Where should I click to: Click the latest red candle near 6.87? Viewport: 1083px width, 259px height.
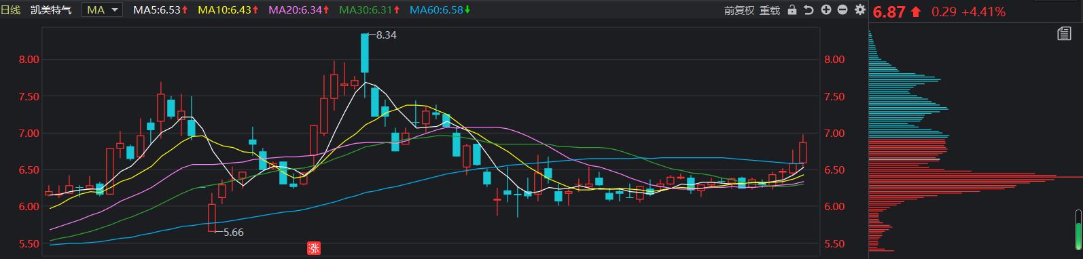click(x=803, y=152)
